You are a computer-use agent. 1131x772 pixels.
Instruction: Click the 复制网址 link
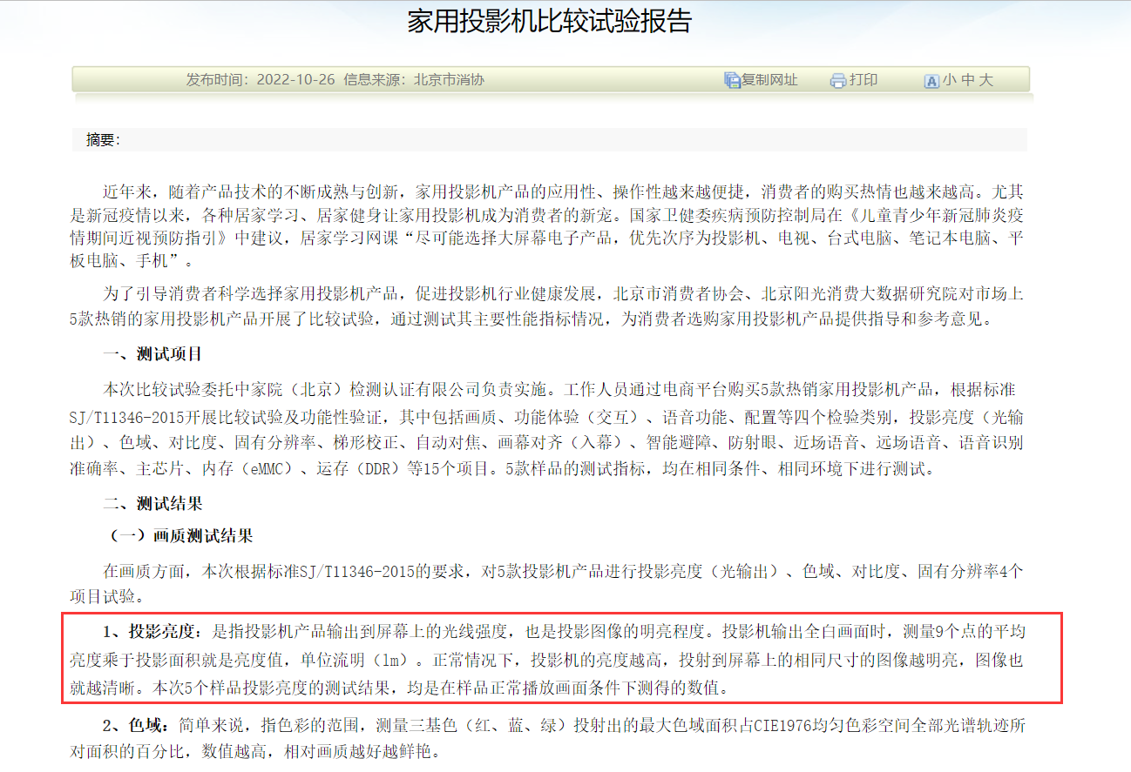[769, 80]
